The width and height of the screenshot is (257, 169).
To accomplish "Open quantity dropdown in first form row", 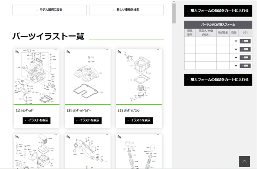I will [236, 41].
